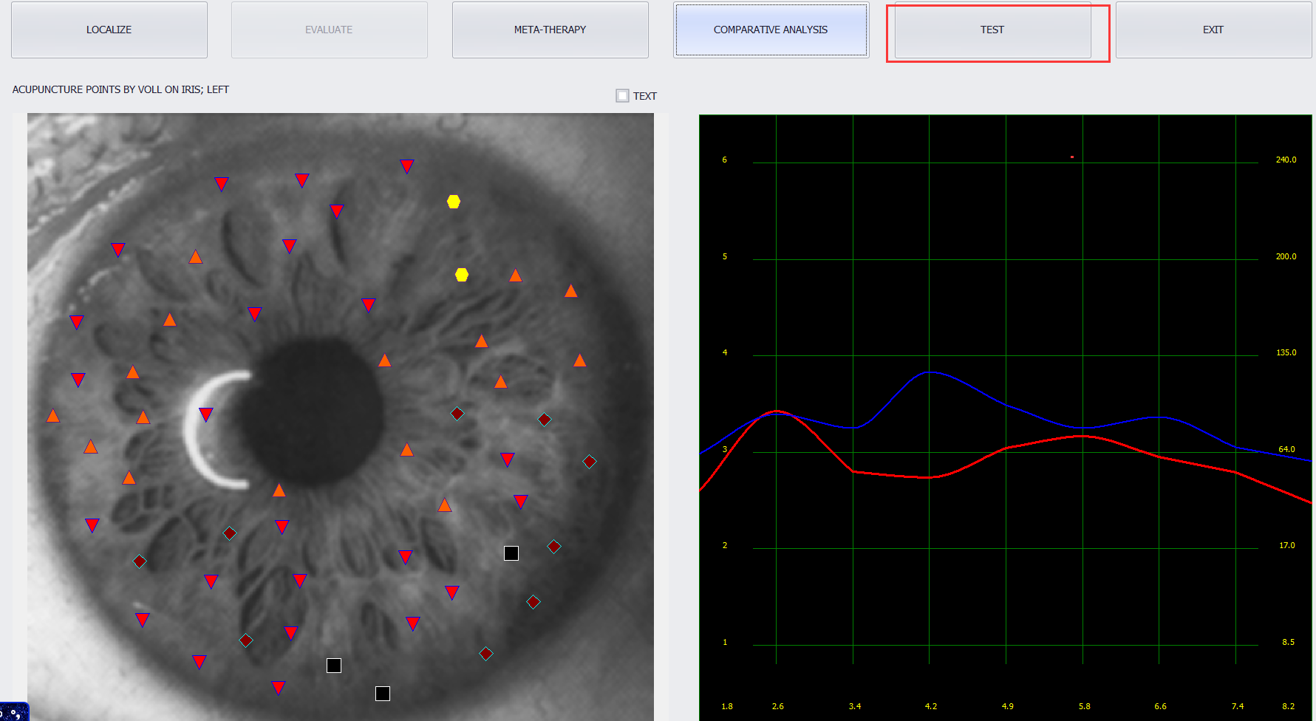Click the 4.2 frequency label on graph axis

click(x=931, y=706)
